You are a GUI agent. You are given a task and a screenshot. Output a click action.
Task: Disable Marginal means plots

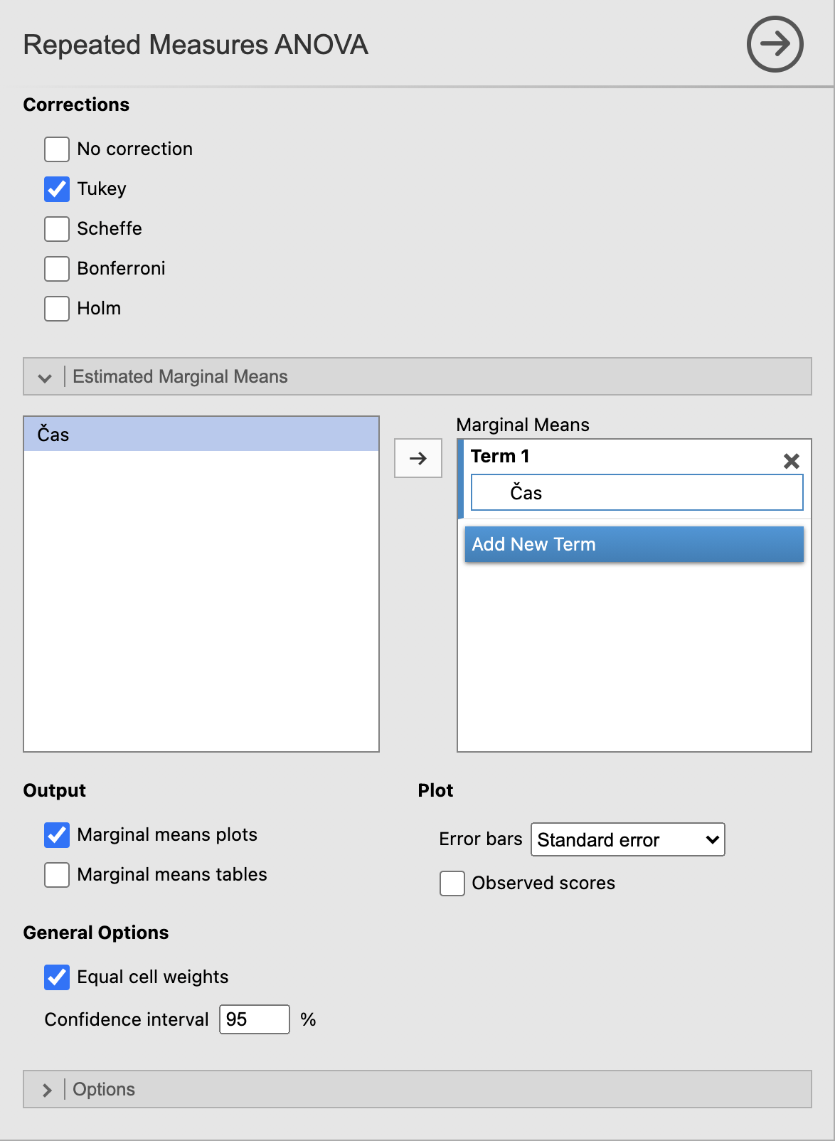[57, 835]
